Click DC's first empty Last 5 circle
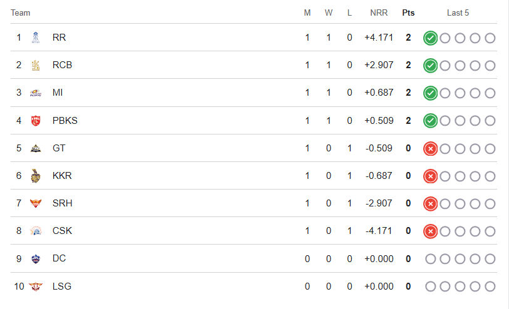 [430, 259]
